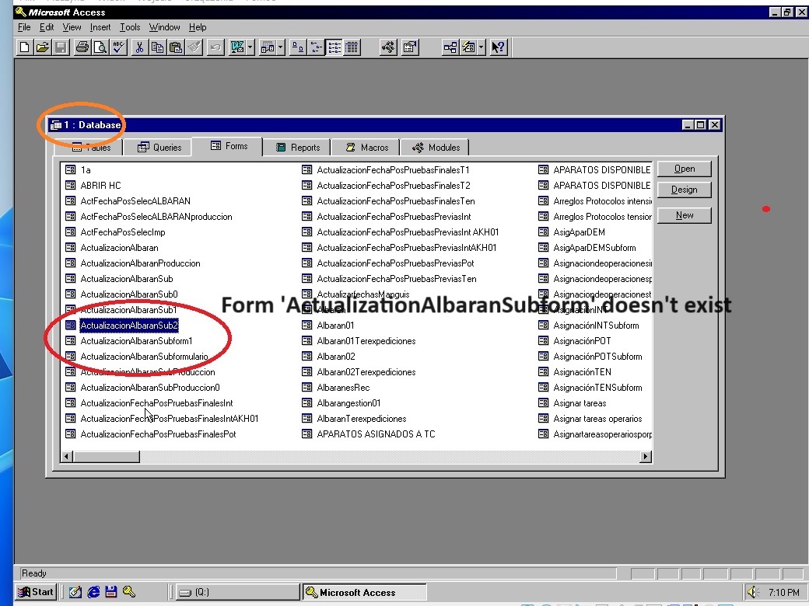
Task: Switch to Small Icons view
Action: coord(316,47)
